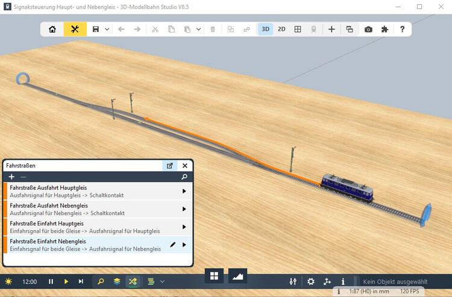Click the 12:00 simulation time display
Viewport: 452px width, 297px height.
(x=30, y=281)
